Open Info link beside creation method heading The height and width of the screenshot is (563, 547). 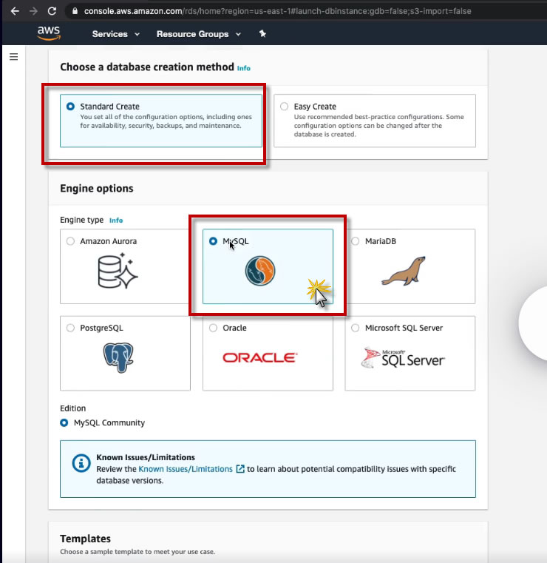(243, 68)
